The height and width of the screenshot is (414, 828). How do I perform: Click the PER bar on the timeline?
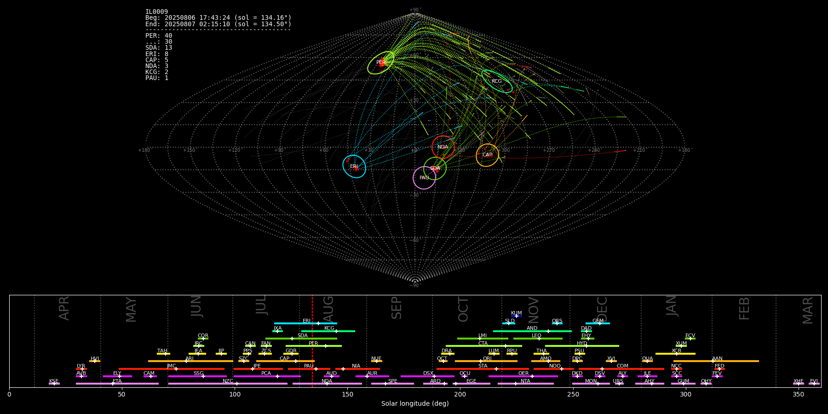(314, 346)
